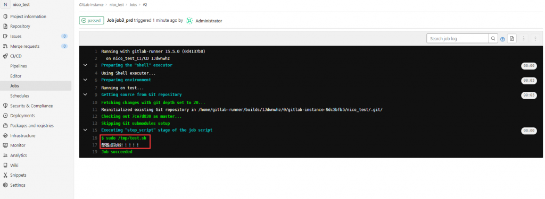The width and height of the screenshot is (545, 199).
Task: Click GitLab Instance breadcrumb link
Action: 90,5
